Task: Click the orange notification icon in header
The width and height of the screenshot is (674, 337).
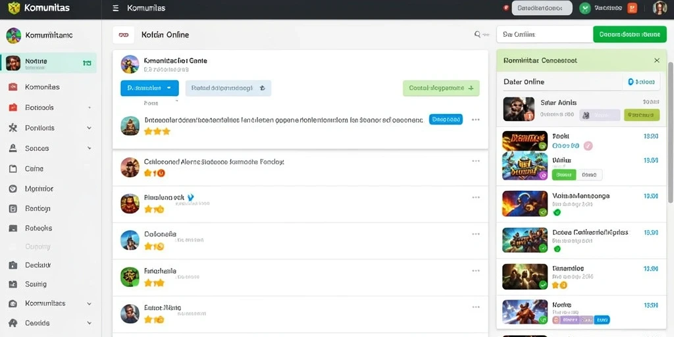Action: pyautogui.click(x=631, y=8)
